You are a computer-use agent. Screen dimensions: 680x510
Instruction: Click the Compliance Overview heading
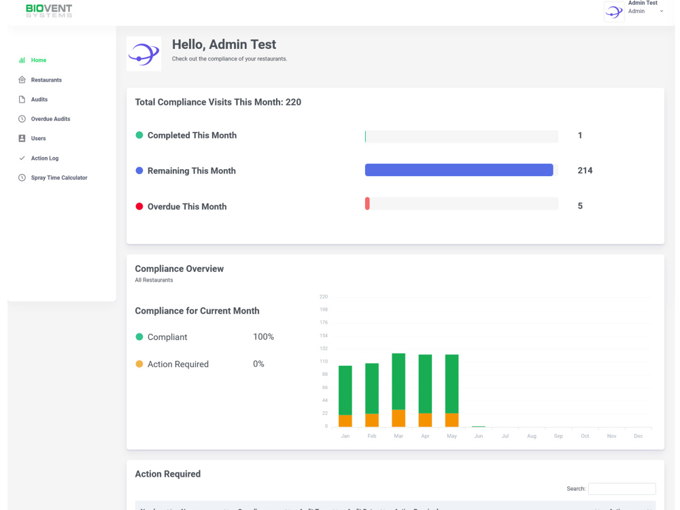[179, 269]
